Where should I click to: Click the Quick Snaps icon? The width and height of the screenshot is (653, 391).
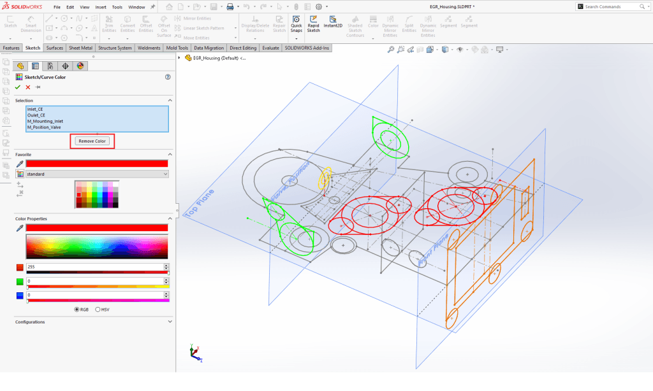[x=296, y=24]
